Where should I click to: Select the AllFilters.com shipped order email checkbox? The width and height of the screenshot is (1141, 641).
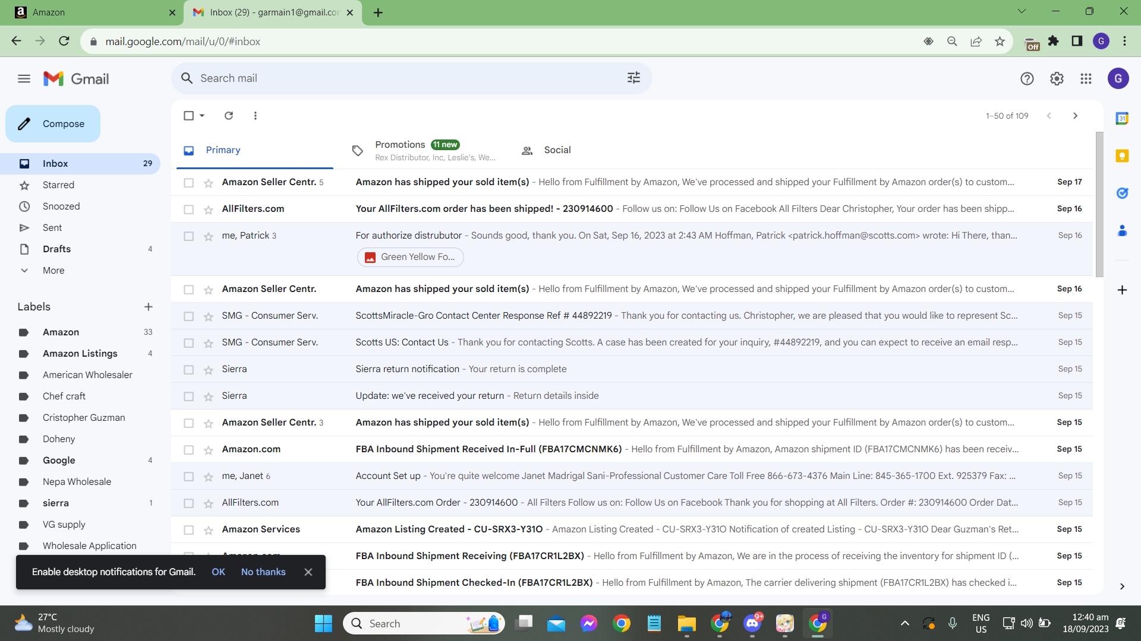click(x=188, y=210)
